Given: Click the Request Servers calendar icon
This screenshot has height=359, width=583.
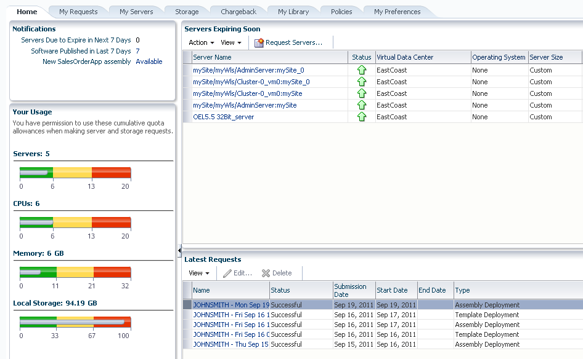Looking at the screenshot, I should coord(259,42).
